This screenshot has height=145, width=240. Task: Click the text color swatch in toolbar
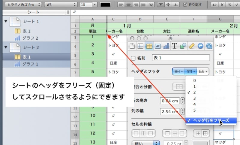[105, 5]
